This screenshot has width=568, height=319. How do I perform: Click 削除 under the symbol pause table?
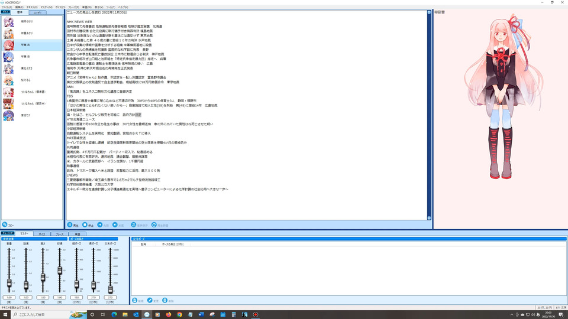(x=168, y=301)
